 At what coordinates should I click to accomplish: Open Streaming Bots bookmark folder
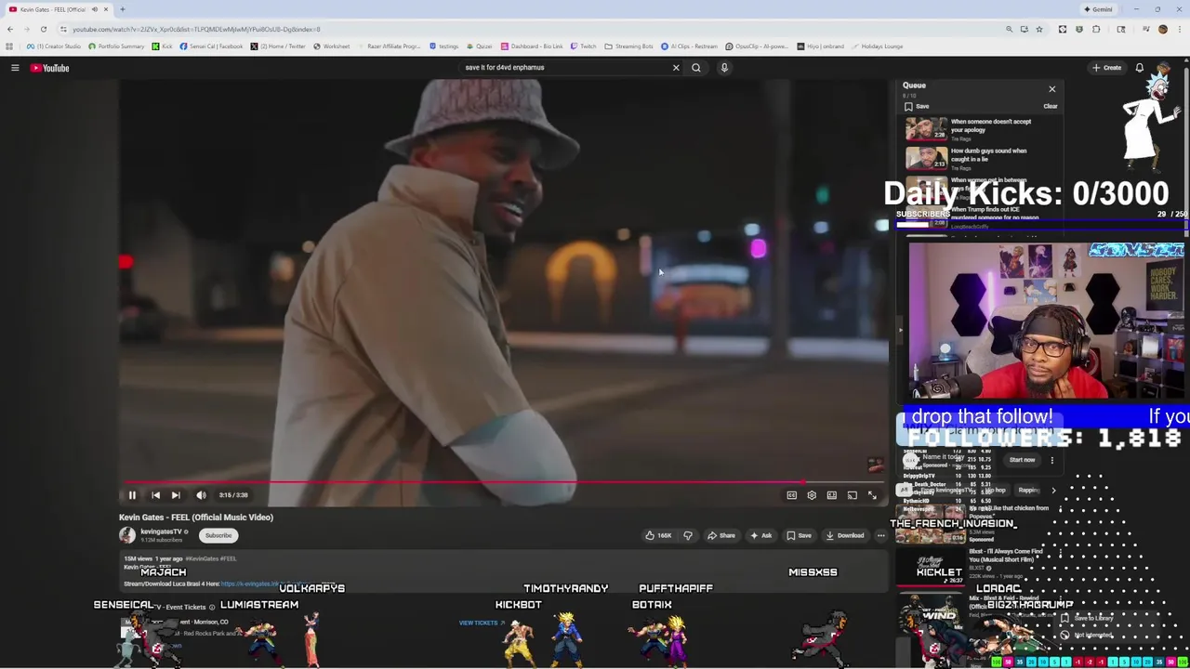click(x=629, y=46)
